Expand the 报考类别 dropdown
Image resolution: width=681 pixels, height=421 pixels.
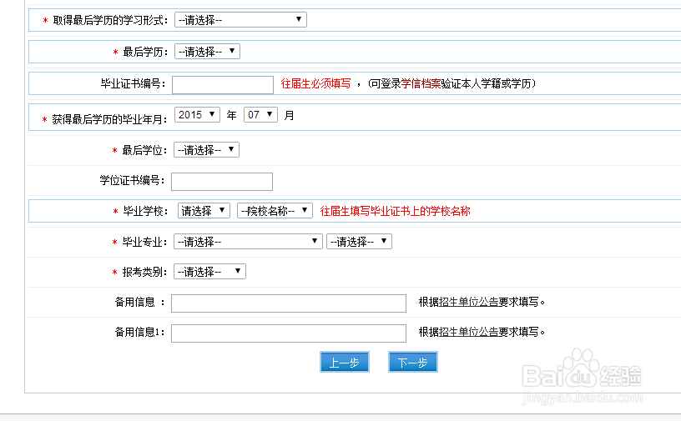click(209, 271)
